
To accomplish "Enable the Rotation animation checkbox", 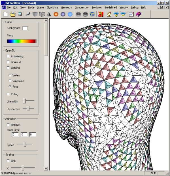I will coord(8,125).
